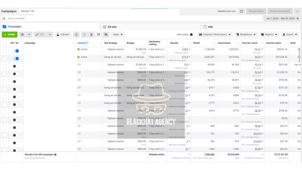
Task: Expand the duplicate dropdown arrow
Action: coord(29,34)
